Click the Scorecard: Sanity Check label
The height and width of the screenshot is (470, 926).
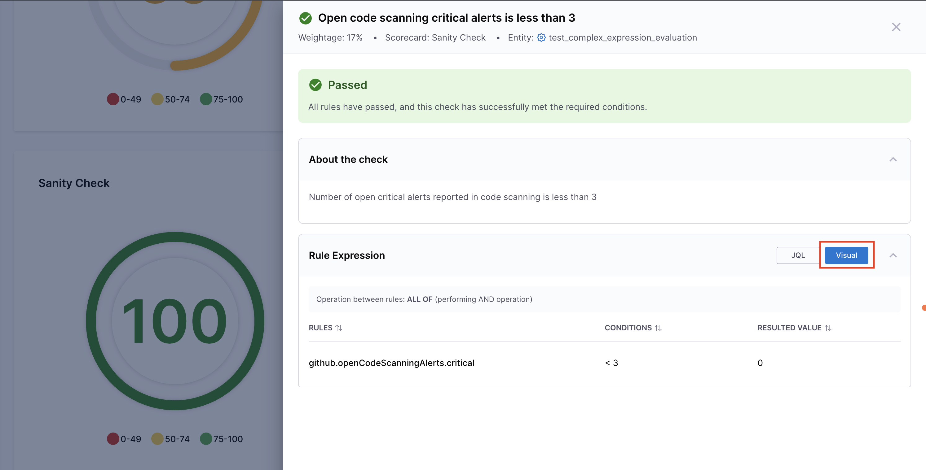[435, 38]
